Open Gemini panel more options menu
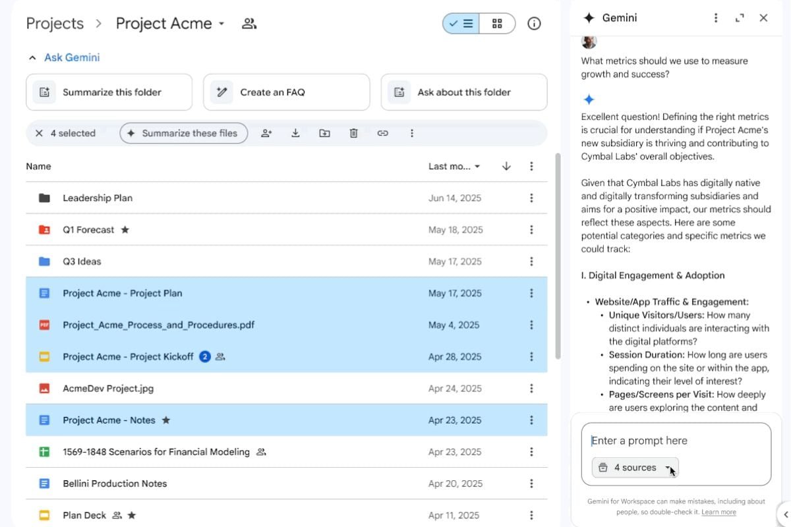Screen dimensions: 791x527 716,18
